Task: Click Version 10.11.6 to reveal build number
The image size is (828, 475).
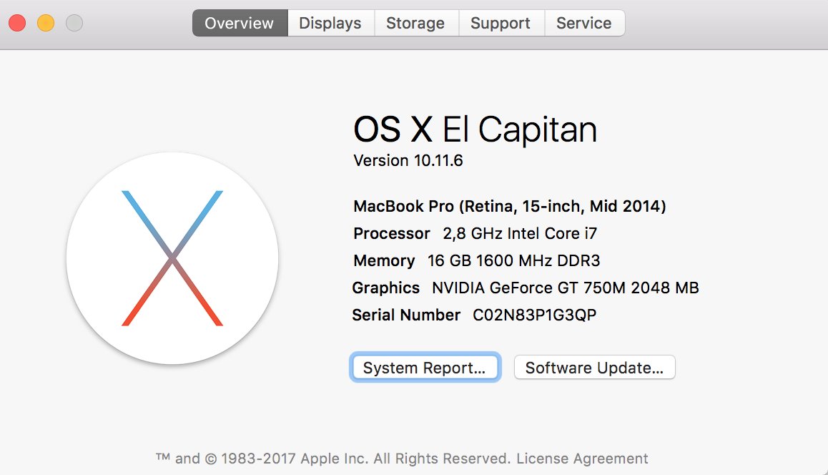Action: coord(408,160)
